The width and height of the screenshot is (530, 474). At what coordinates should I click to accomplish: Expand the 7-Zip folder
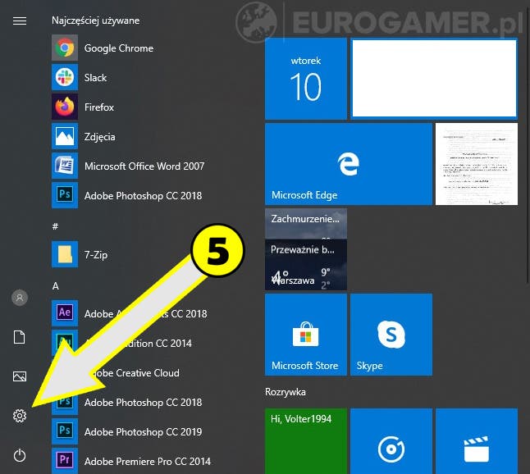tap(80, 254)
